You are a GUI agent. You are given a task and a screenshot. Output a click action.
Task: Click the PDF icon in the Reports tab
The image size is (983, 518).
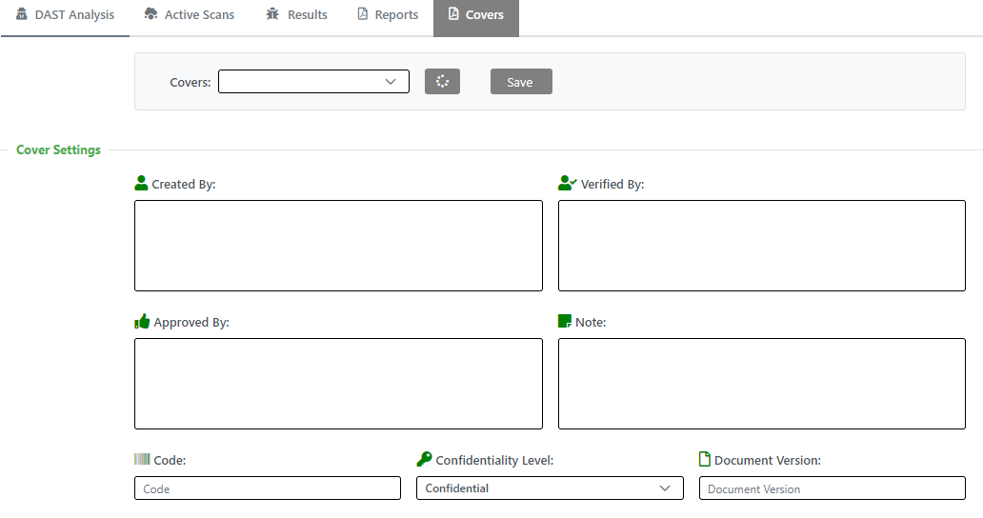click(x=362, y=13)
